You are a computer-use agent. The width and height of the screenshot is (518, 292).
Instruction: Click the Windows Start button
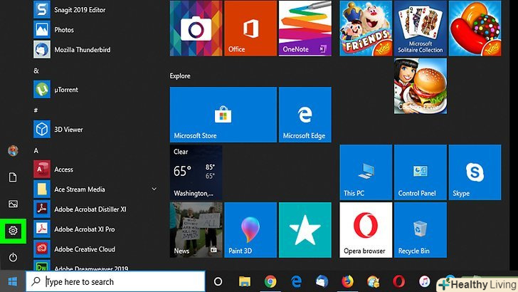tap(13, 281)
